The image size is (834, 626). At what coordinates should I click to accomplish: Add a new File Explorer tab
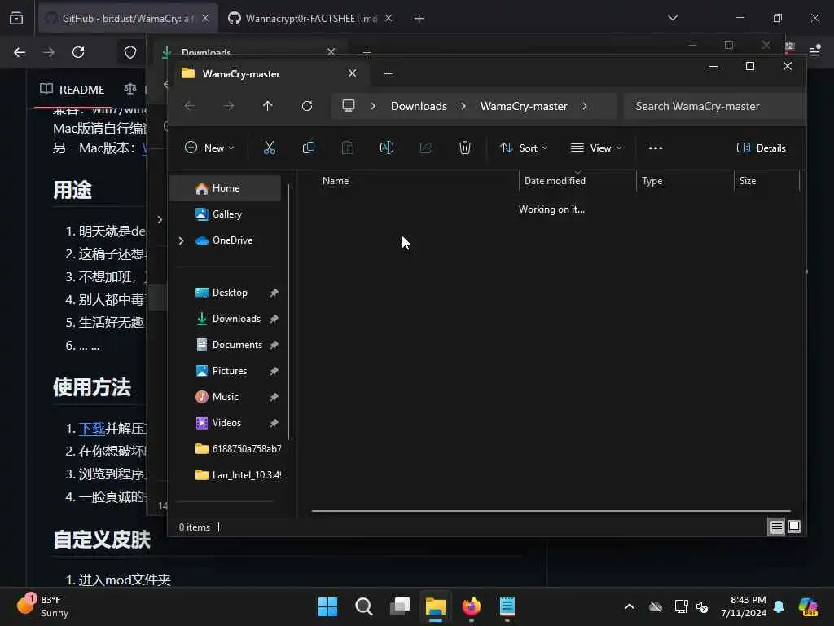point(388,74)
